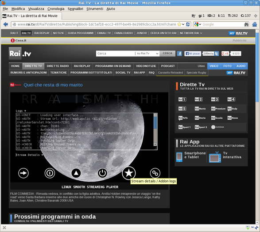260x232 pixels.
Task: Open the Rai Scuola channel
Action: [217, 118]
